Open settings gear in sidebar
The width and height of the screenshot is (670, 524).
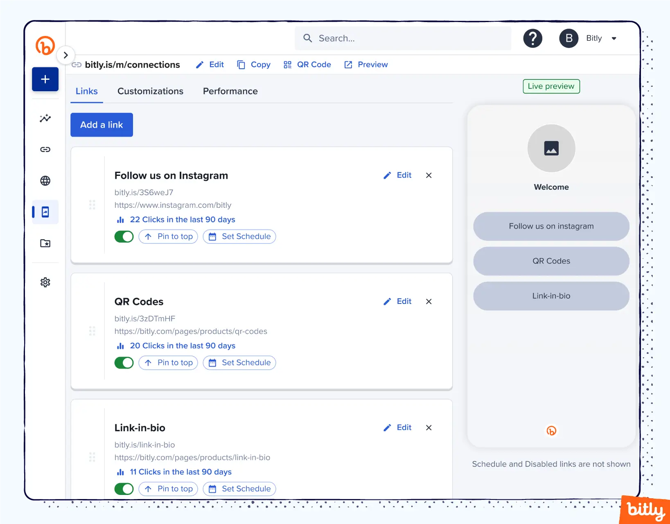tap(45, 282)
